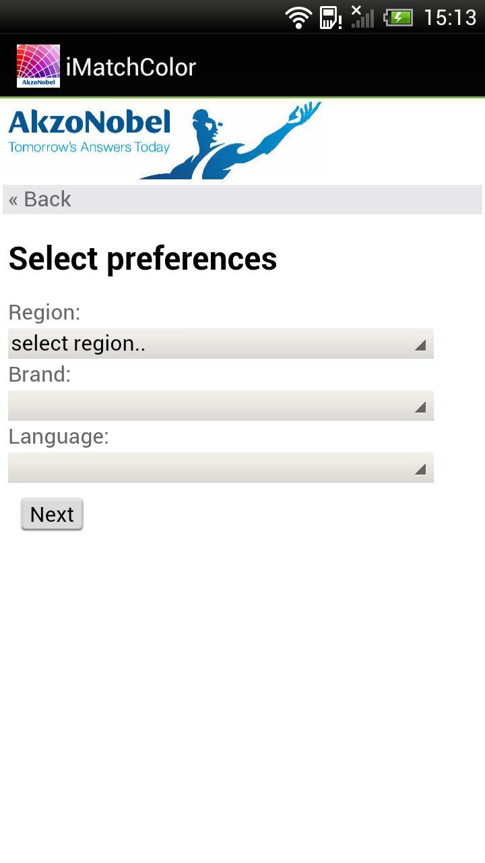Viewport: 485px width, 863px height.
Task: Click the 'Language:' label
Action: click(x=59, y=437)
